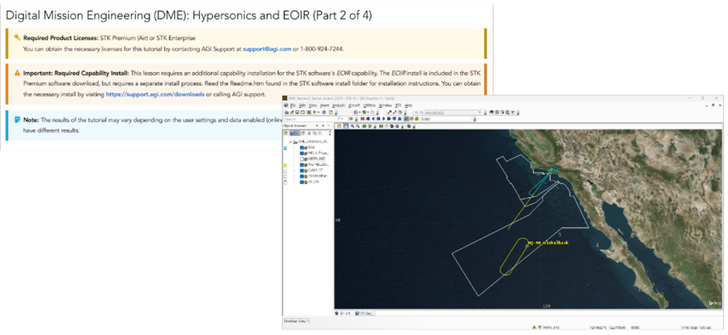
Task: Open the support@agi.com email link
Action: [267, 48]
